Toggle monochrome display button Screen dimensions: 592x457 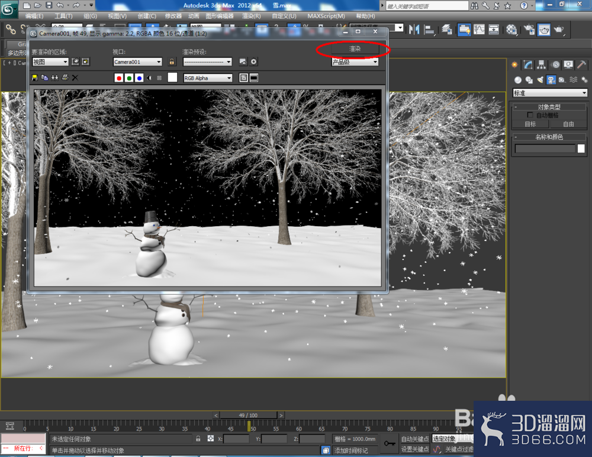(159, 78)
